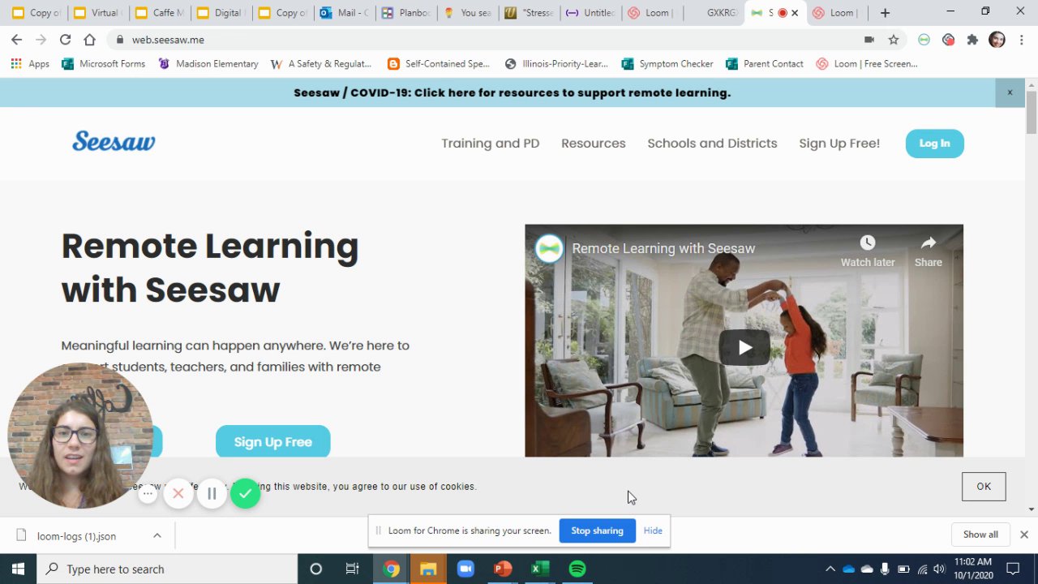
Task: Open the Madison Elementary bookmark
Action: coord(208,63)
